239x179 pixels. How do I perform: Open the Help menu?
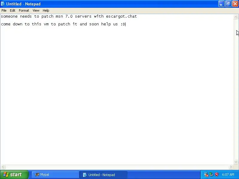[46, 10]
